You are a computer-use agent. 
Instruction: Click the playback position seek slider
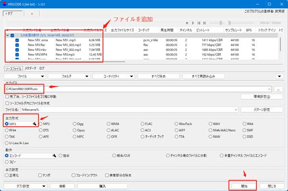tap(241, 23)
